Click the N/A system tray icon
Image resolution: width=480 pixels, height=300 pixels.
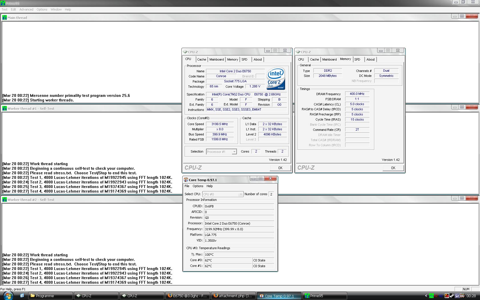pyautogui.click(x=462, y=296)
